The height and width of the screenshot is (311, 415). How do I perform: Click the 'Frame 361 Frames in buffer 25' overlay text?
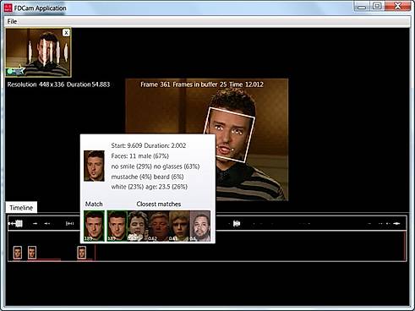pos(183,85)
